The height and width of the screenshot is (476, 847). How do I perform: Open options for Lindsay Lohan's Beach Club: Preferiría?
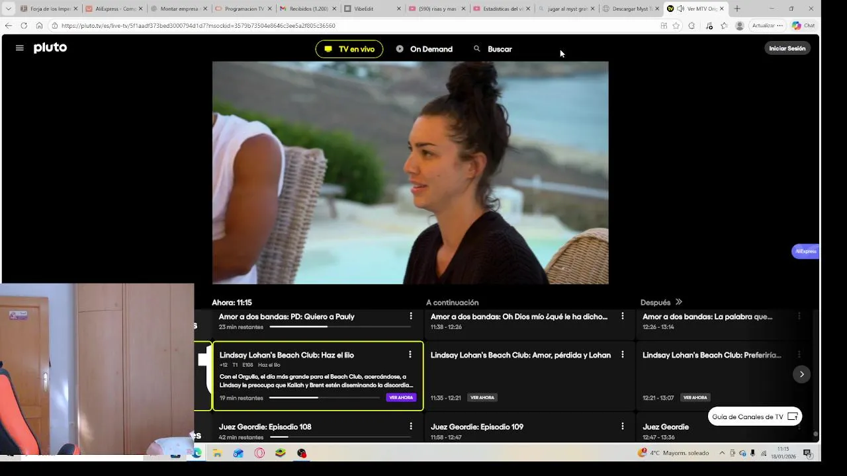point(799,355)
